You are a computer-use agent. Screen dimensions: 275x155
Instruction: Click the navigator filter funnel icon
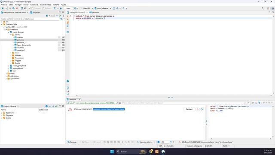tap(61, 19)
